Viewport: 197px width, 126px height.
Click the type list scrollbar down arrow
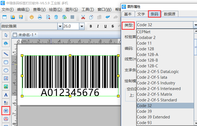[x=195, y=123]
